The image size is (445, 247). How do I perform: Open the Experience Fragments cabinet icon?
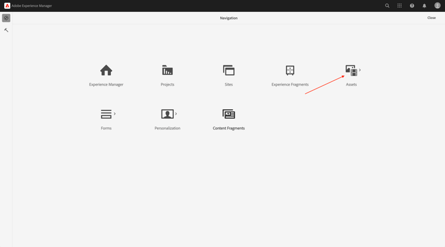(x=290, y=70)
